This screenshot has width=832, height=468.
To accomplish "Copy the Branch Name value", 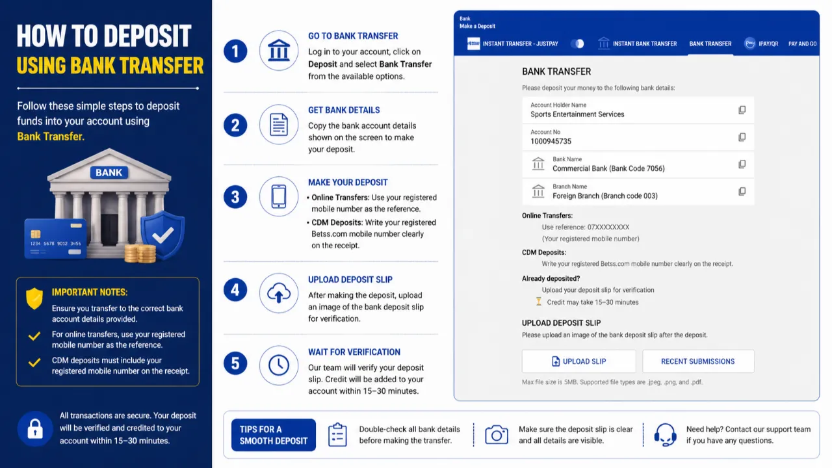I will (x=742, y=192).
